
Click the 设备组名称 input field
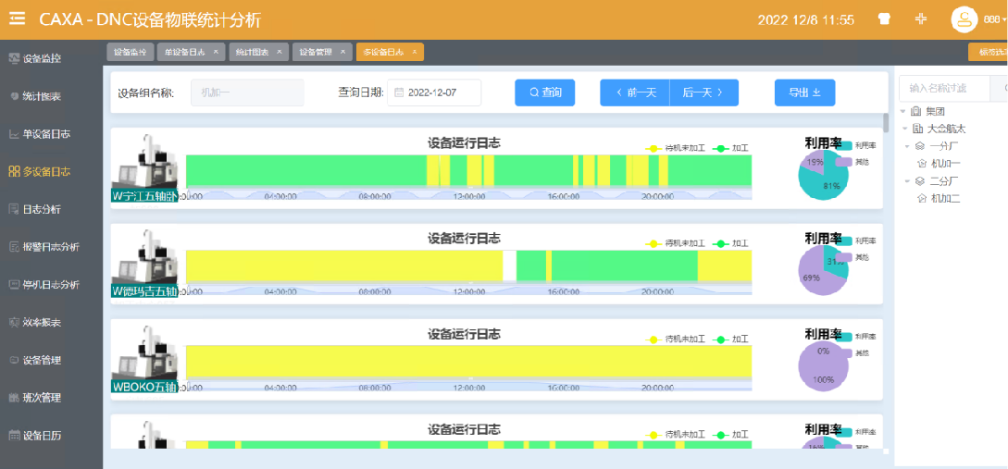[x=247, y=93]
